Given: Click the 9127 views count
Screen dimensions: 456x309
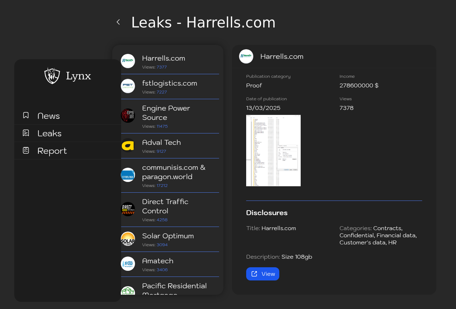Looking at the screenshot, I should [161, 151].
